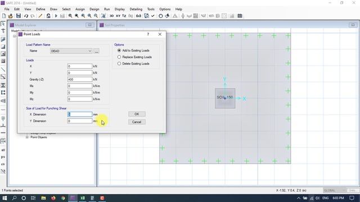Click the Undo toolbar icon
Screen dimensions: 360x202
[x=26, y=16]
